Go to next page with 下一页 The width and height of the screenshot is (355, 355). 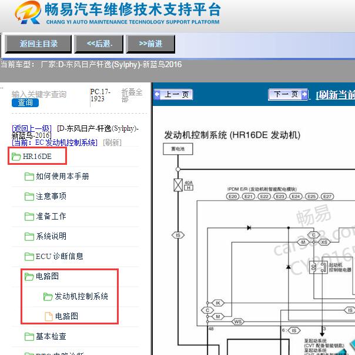288,94
